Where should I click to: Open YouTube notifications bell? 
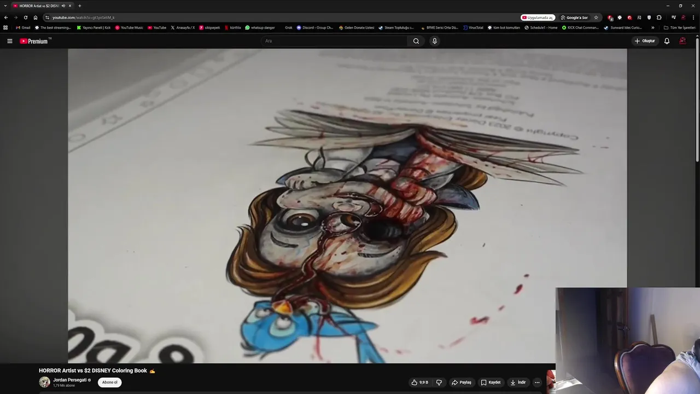[667, 41]
